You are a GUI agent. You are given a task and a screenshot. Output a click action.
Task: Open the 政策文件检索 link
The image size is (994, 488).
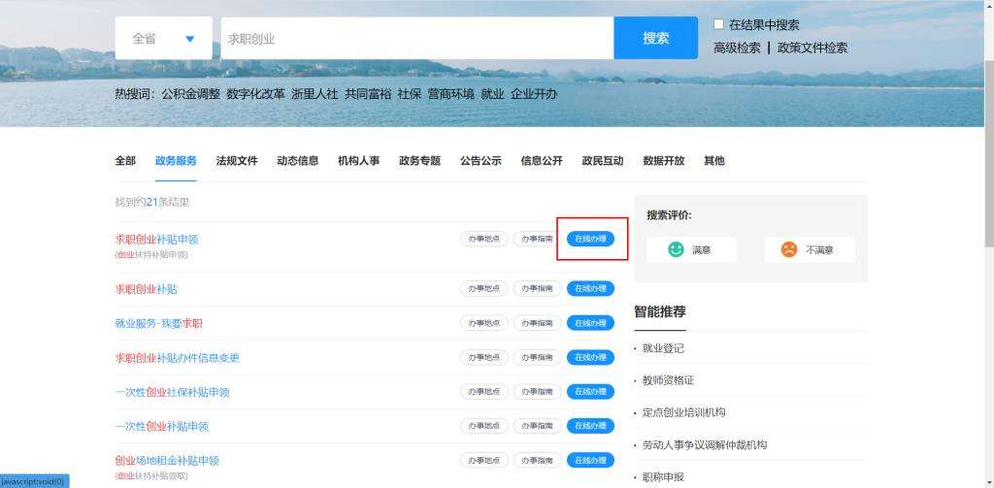[x=812, y=48]
